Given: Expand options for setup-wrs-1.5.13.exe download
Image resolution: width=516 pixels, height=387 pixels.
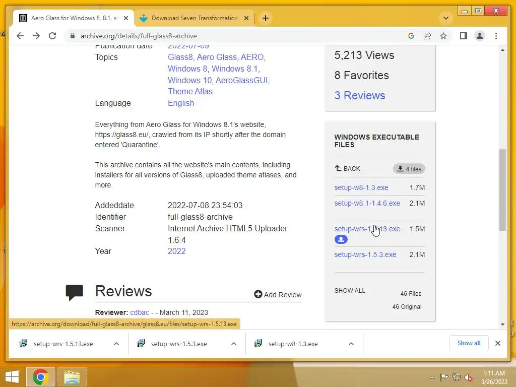Looking at the screenshot, I should (x=116, y=344).
